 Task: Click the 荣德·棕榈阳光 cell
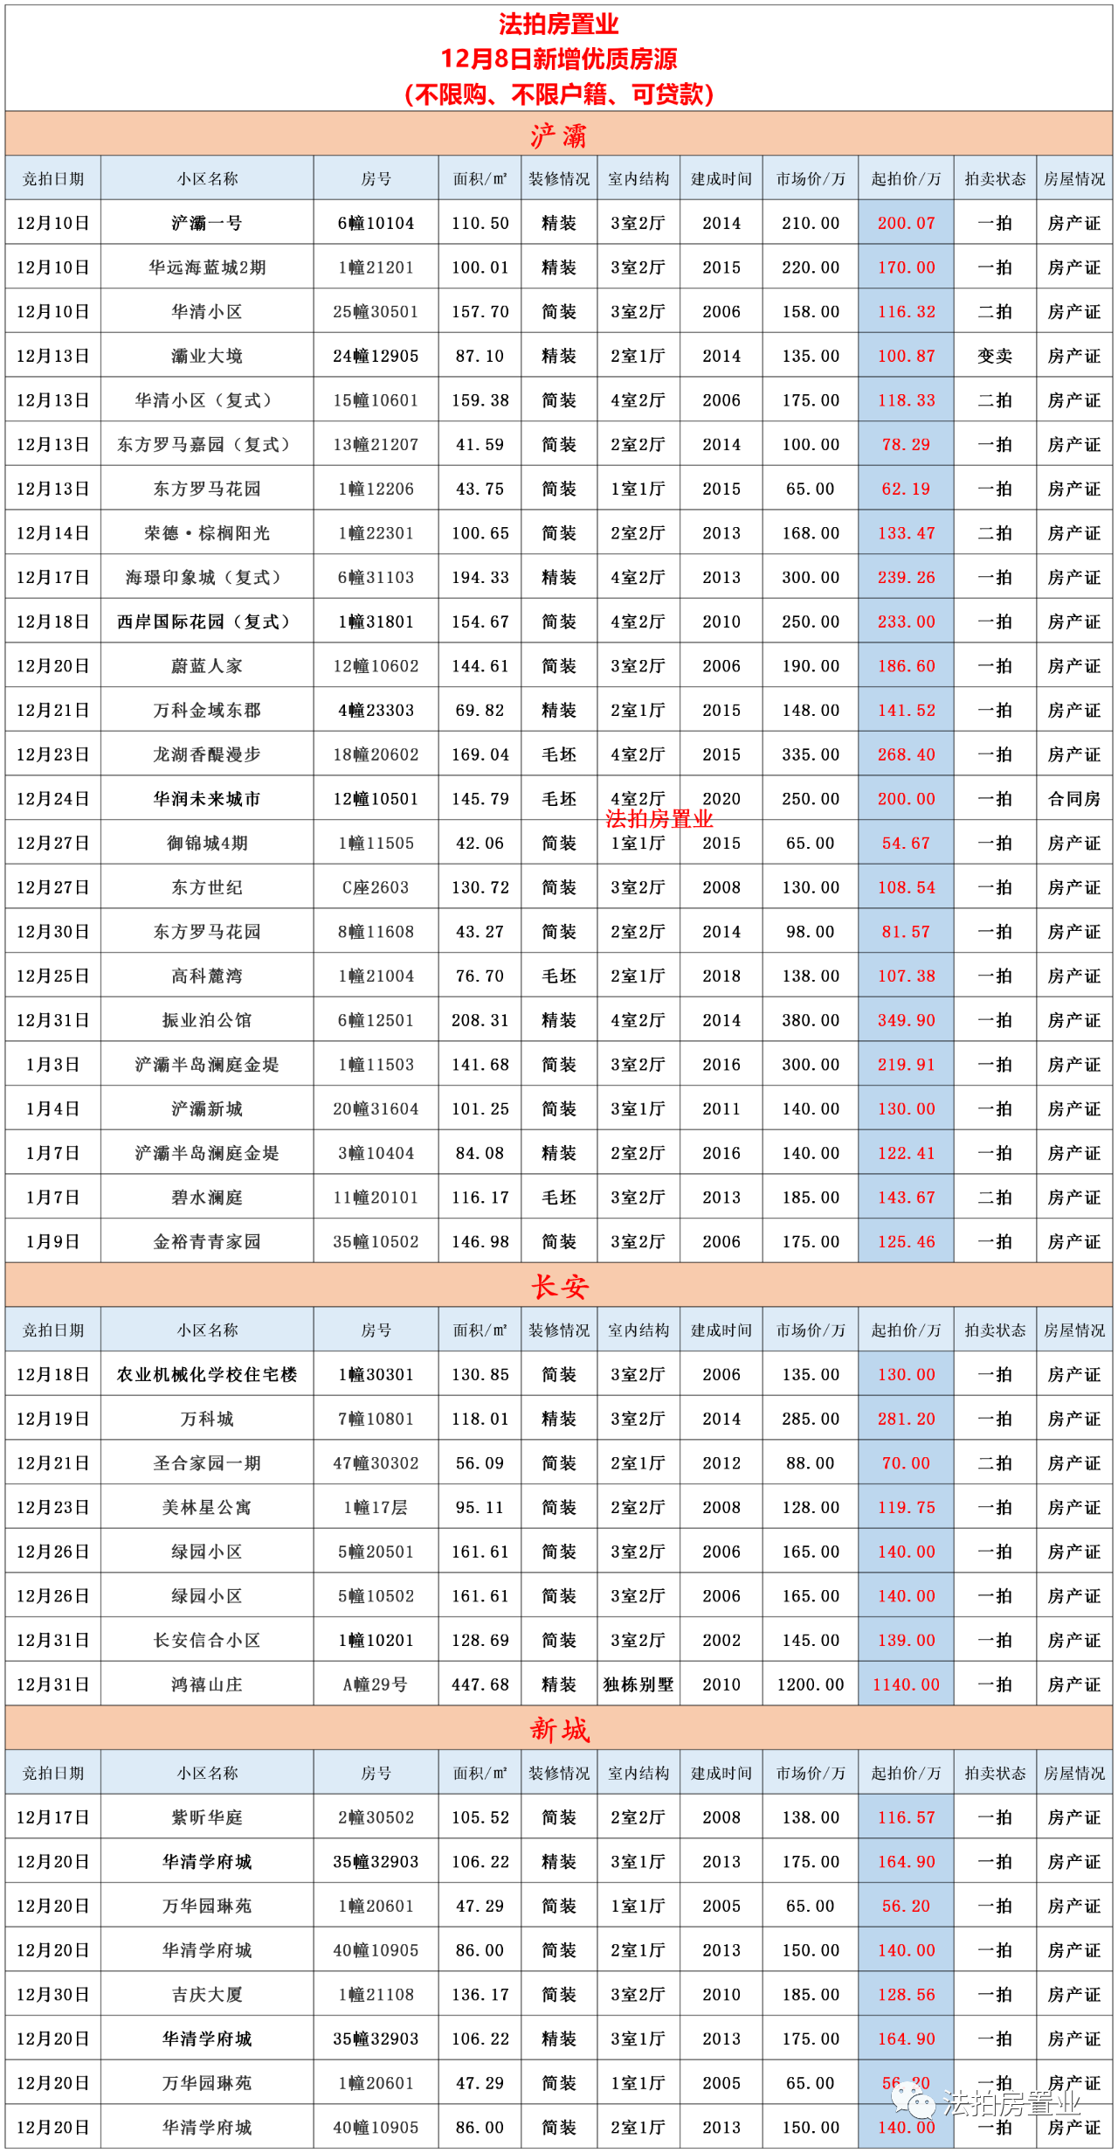point(207,533)
